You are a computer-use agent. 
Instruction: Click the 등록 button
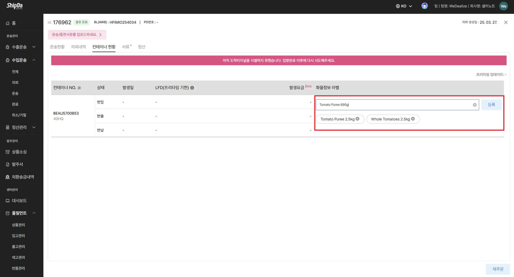491,105
